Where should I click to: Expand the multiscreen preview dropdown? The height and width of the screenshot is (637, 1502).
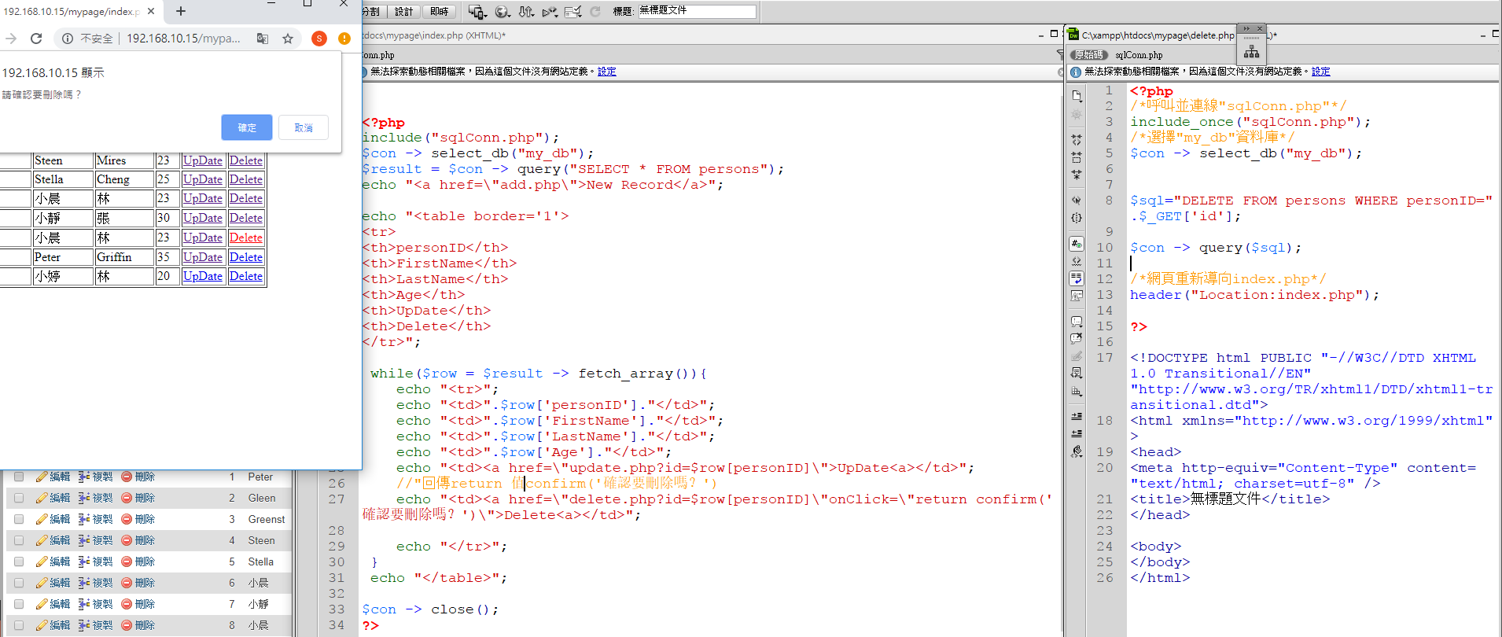(477, 12)
